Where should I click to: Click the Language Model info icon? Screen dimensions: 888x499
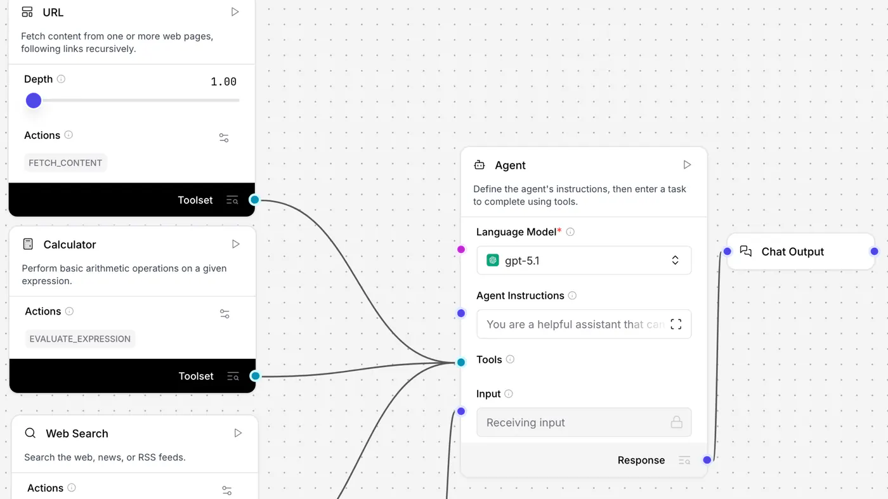coord(570,232)
